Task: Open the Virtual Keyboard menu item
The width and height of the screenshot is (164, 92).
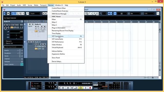Action: (66, 48)
